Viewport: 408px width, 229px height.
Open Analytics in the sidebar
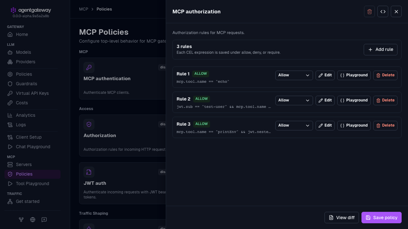click(33, 115)
